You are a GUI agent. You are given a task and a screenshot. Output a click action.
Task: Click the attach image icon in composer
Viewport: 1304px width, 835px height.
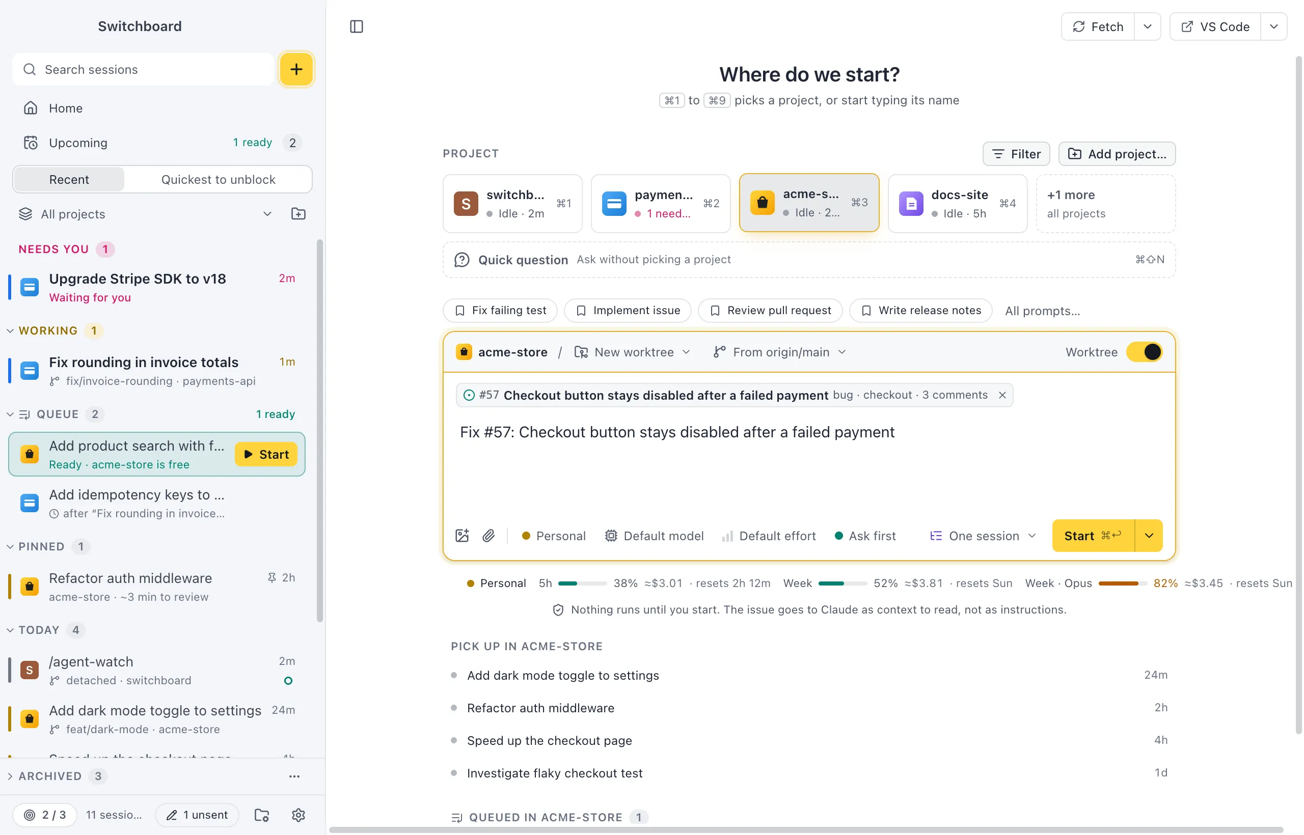462,536
